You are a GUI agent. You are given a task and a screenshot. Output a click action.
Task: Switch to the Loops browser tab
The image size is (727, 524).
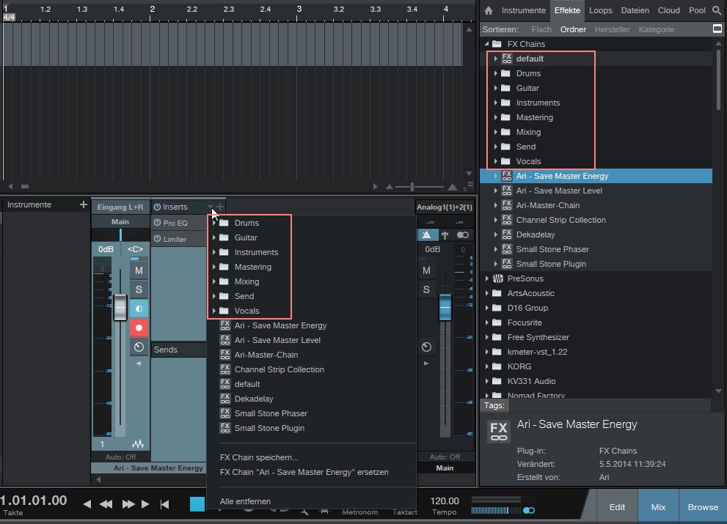click(600, 10)
